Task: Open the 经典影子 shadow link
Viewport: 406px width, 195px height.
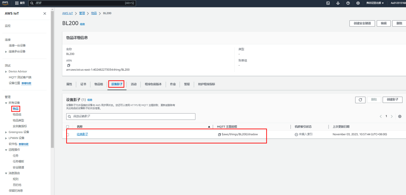Action: click(x=83, y=134)
